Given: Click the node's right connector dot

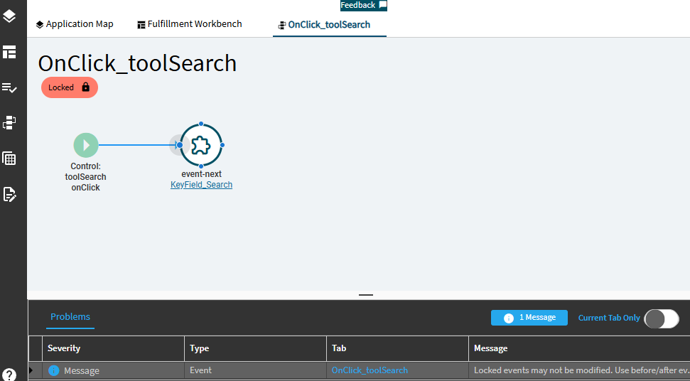Looking at the screenshot, I should click(x=222, y=145).
